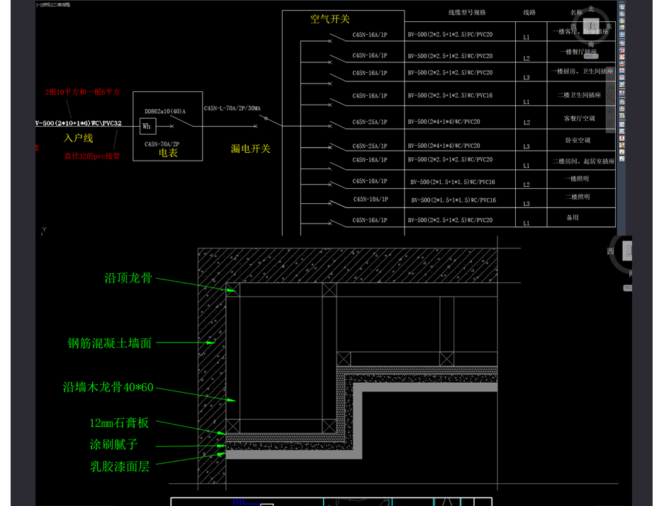Image resolution: width=659 pixels, height=506 pixels.
Task: Click the [-] viewport control menu
Action: 38,4
